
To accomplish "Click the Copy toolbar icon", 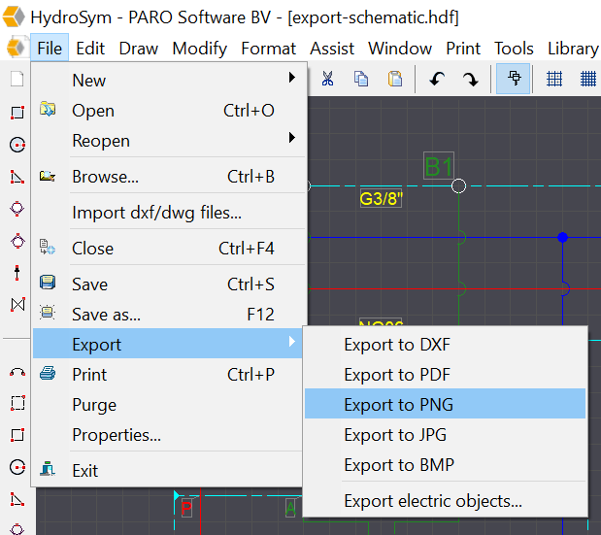I will pos(361,79).
